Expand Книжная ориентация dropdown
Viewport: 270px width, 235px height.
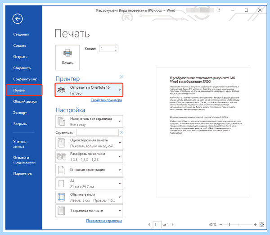tap(120, 170)
